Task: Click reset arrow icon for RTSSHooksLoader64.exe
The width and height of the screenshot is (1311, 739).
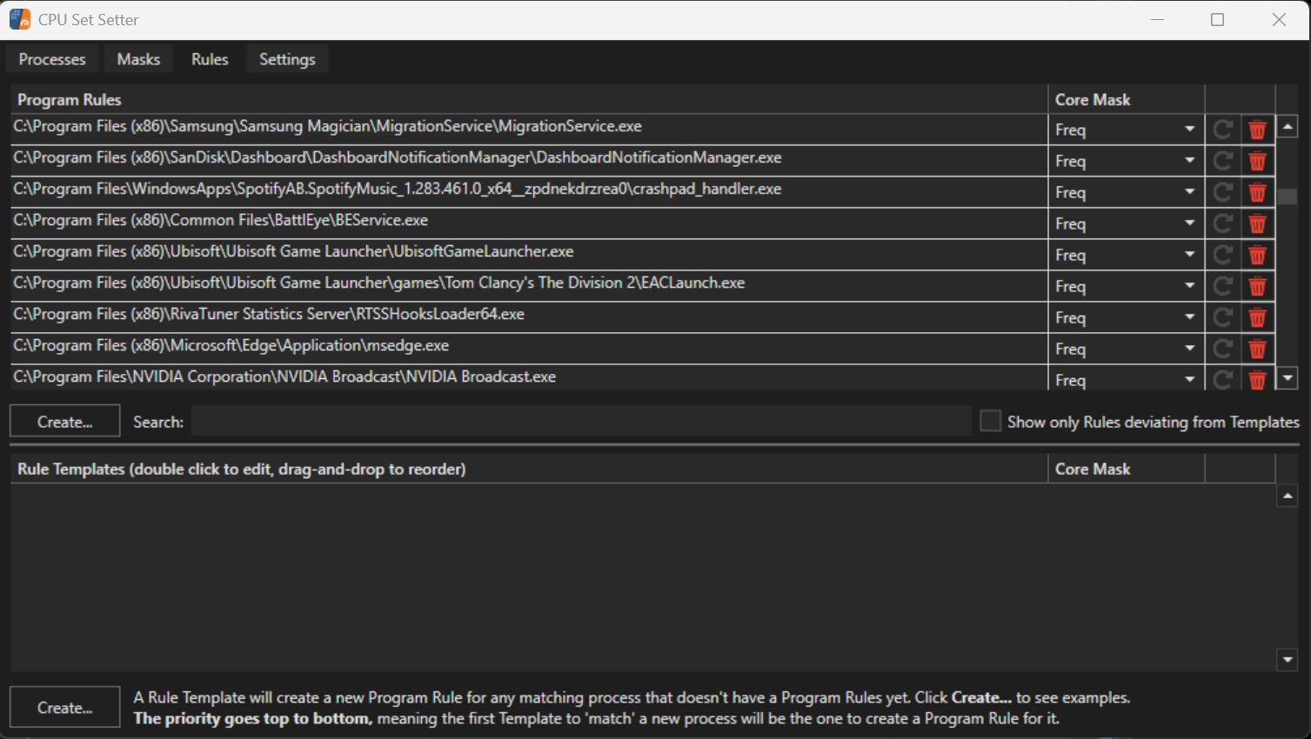Action: pyautogui.click(x=1223, y=317)
